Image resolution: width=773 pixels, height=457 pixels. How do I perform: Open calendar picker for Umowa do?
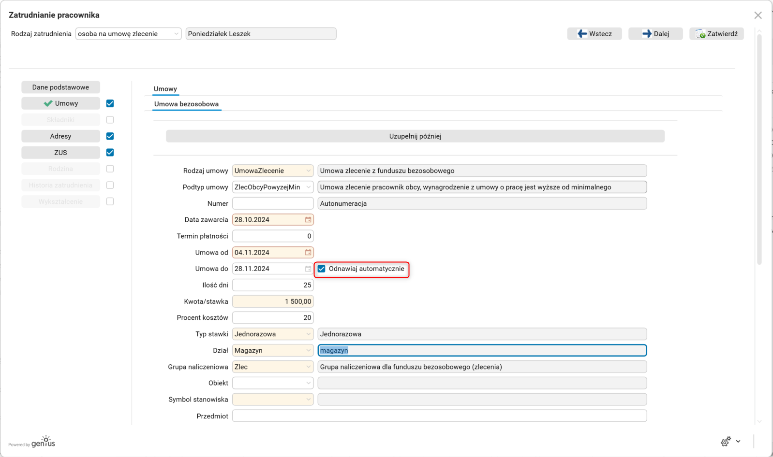308,269
